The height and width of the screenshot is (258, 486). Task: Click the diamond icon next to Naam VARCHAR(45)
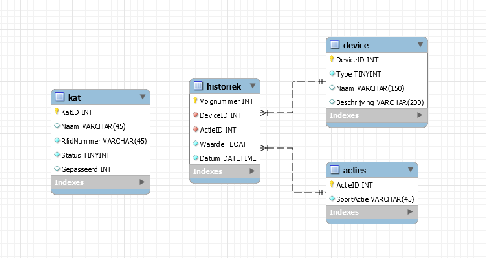(x=57, y=126)
